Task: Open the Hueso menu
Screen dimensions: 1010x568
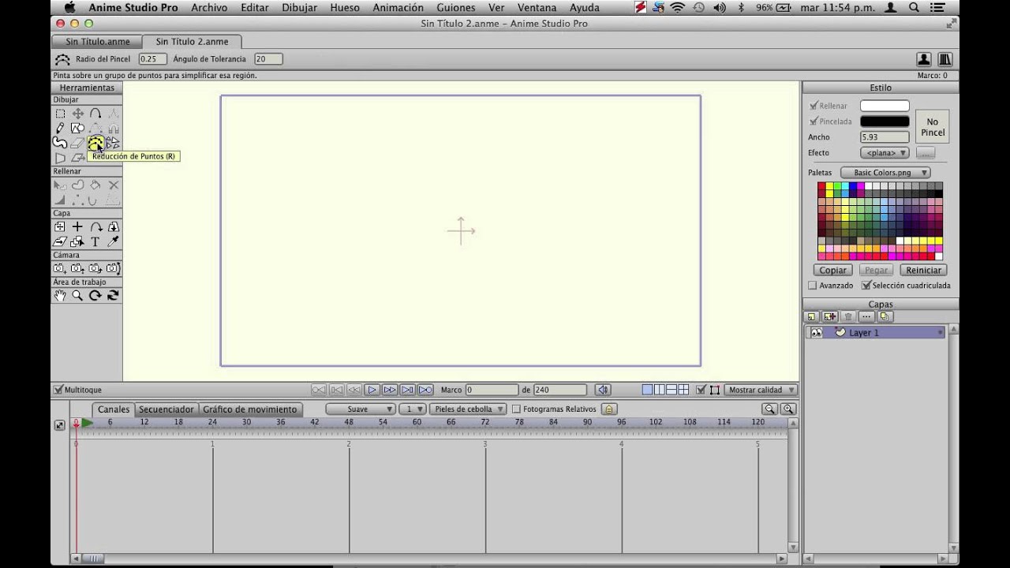Action: 345,8
